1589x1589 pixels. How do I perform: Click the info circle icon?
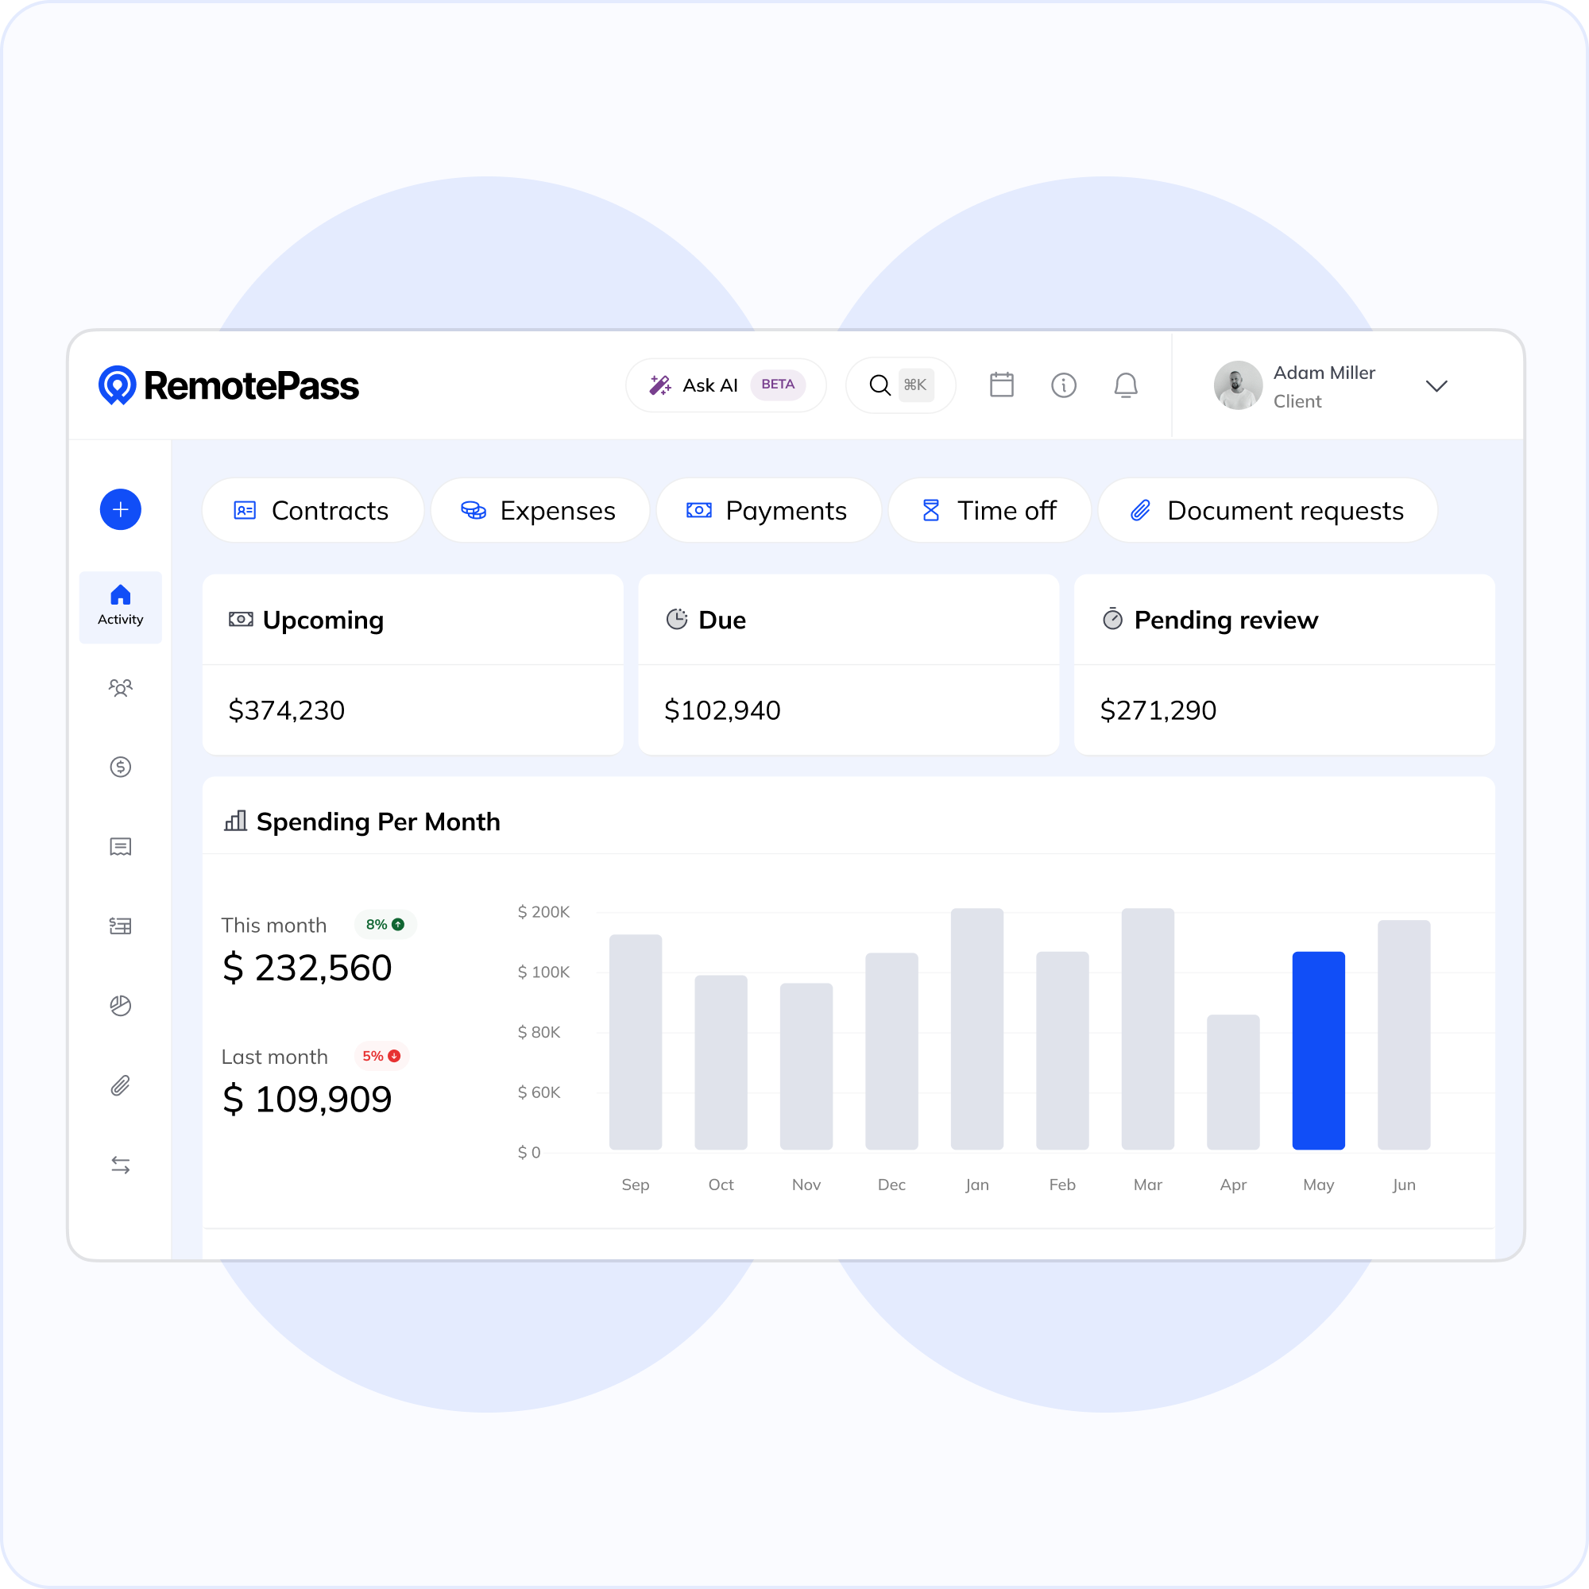(1062, 385)
